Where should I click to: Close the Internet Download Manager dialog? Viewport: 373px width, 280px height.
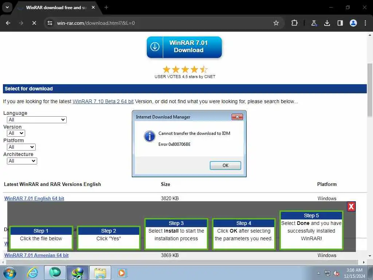pos(237,117)
